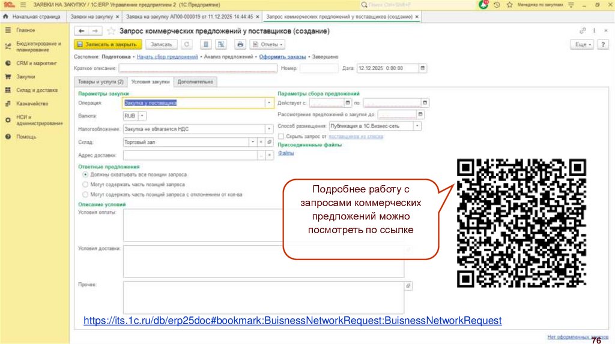Select 'Могут содержать часть позиций запроса' option
615x344 pixels.
[85, 185]
